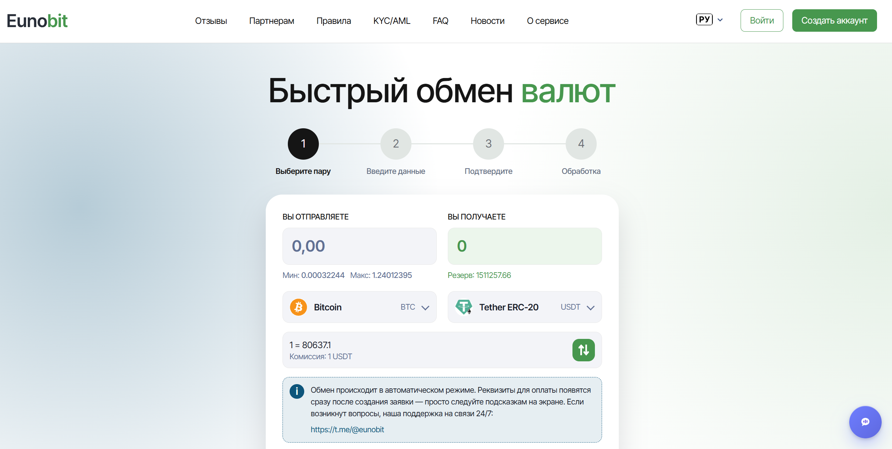Open the Правила page

(333, 21)
